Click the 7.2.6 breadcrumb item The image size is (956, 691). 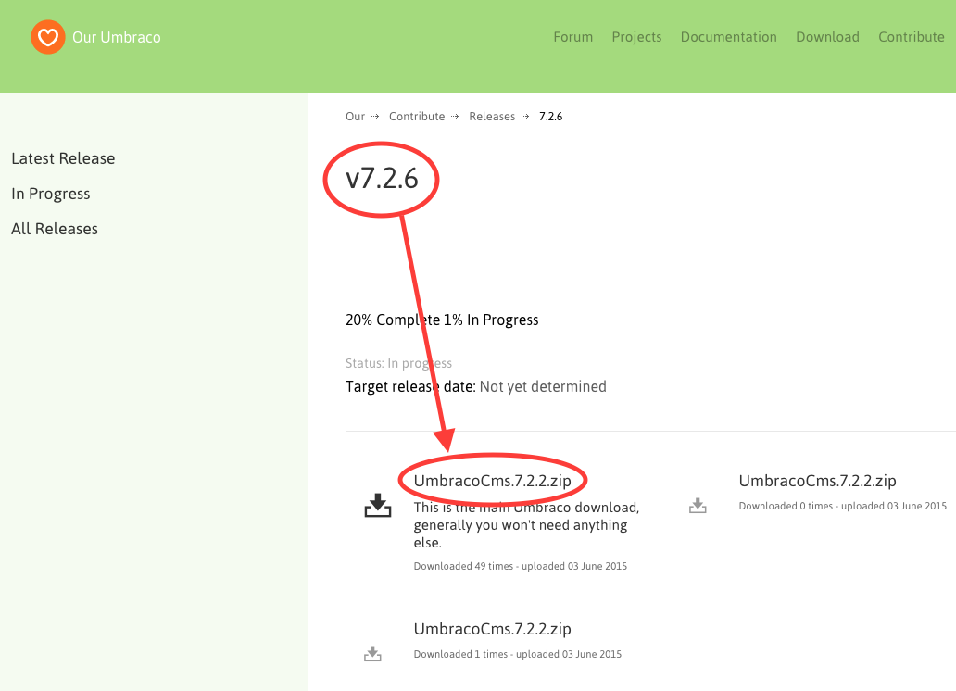[x=550, y=117]
